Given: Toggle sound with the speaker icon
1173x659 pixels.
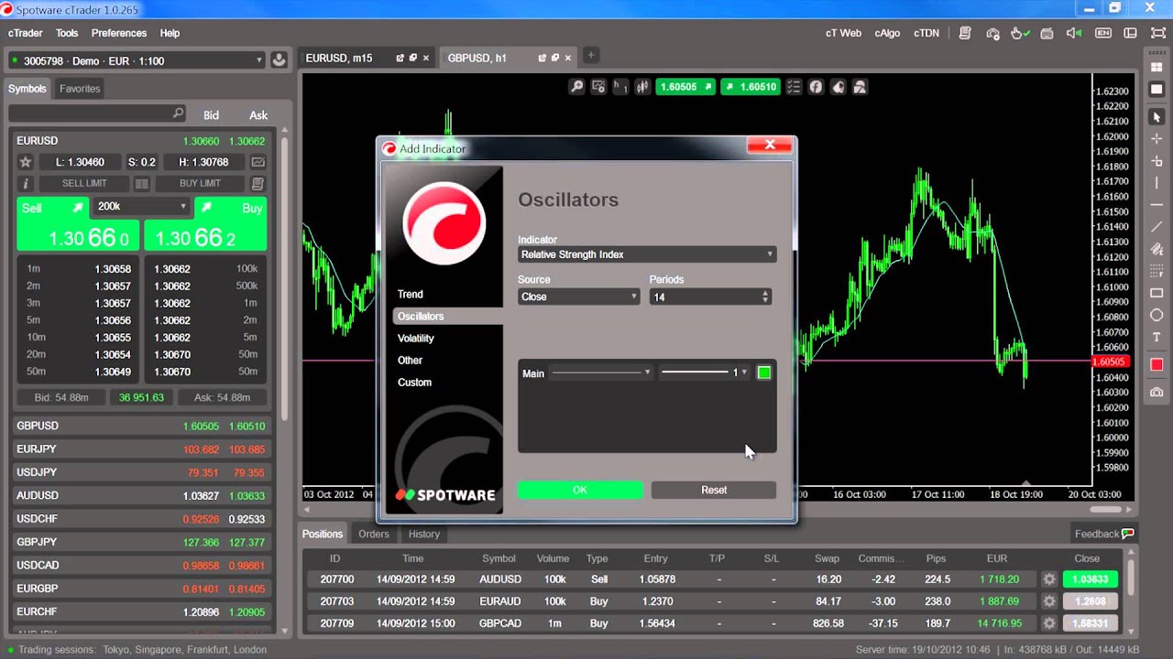Looking at the screenshot, I should point(1075,33).
